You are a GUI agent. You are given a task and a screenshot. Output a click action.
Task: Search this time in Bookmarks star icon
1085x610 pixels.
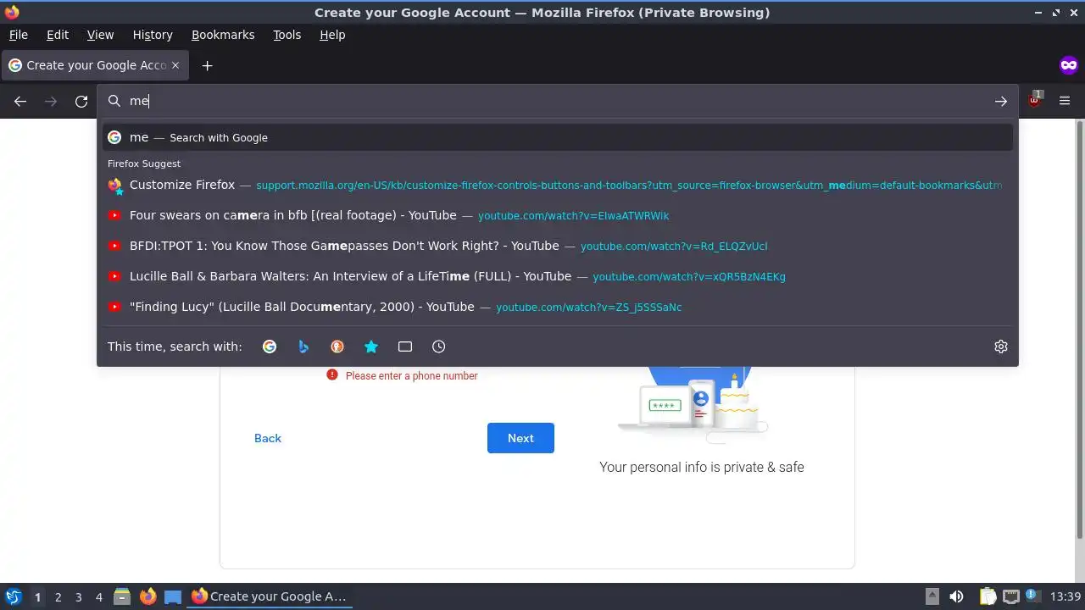(x=371, y=347)
